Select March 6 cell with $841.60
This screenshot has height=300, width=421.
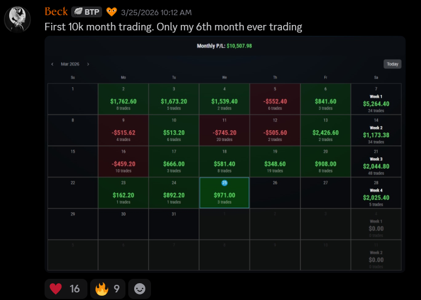325,99
